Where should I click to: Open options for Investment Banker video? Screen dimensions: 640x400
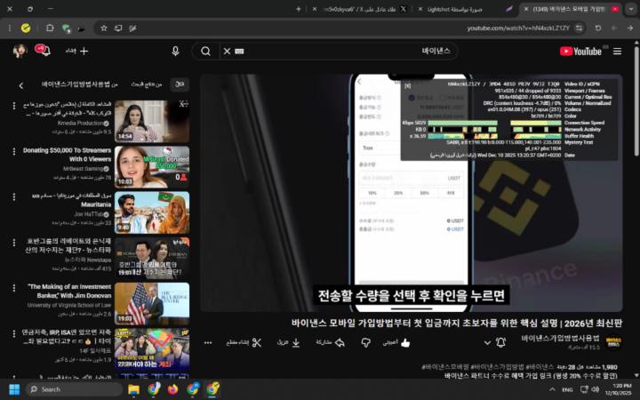[14, 288]
